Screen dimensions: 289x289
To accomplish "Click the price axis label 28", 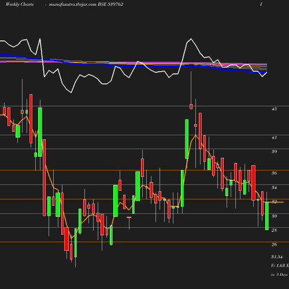I will pyautogui.click(x=274, y=230).
